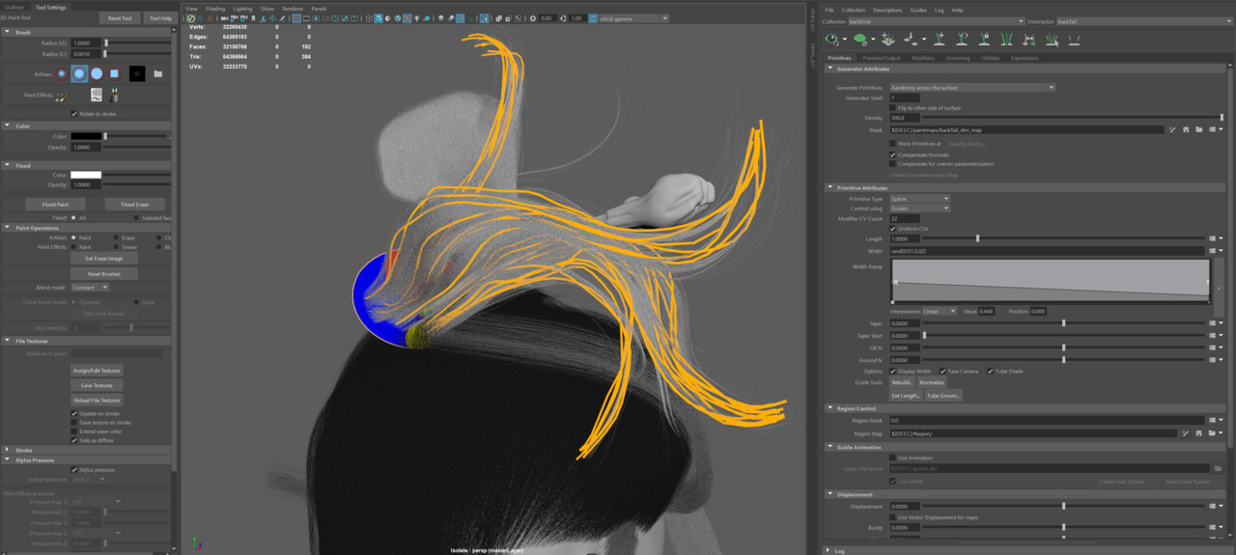This screenshot has width=1236, height=555.
Task: Select the highlighted second Artisan brush profile
Action: coord(79,73)
